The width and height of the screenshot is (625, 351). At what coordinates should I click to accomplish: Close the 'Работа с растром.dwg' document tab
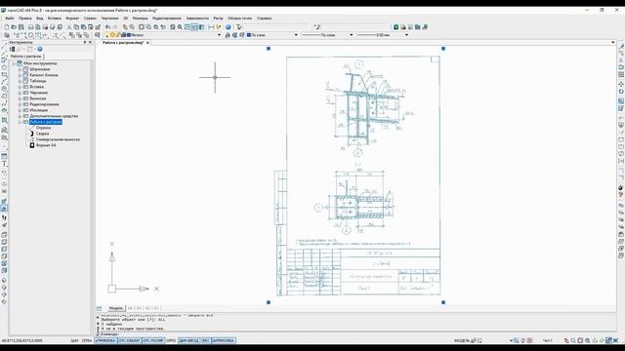click(147, 43)
